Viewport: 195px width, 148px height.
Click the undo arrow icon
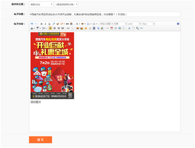click(32, 24)
